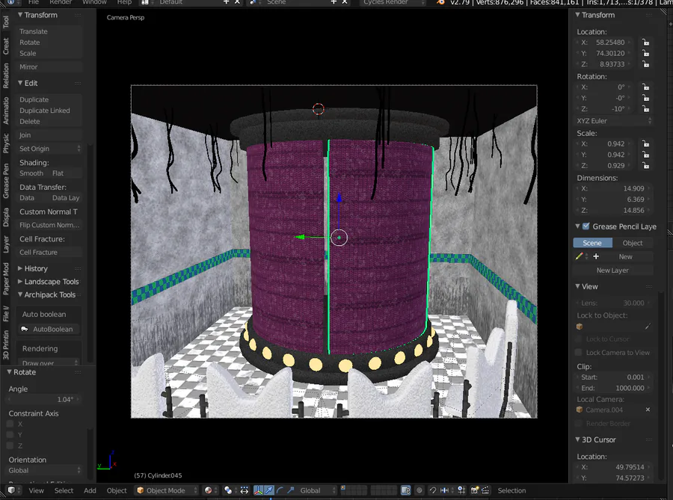Click the Angle 1.04° slider field
This screenshot has height=500, width=673.
tap(44, 399)
